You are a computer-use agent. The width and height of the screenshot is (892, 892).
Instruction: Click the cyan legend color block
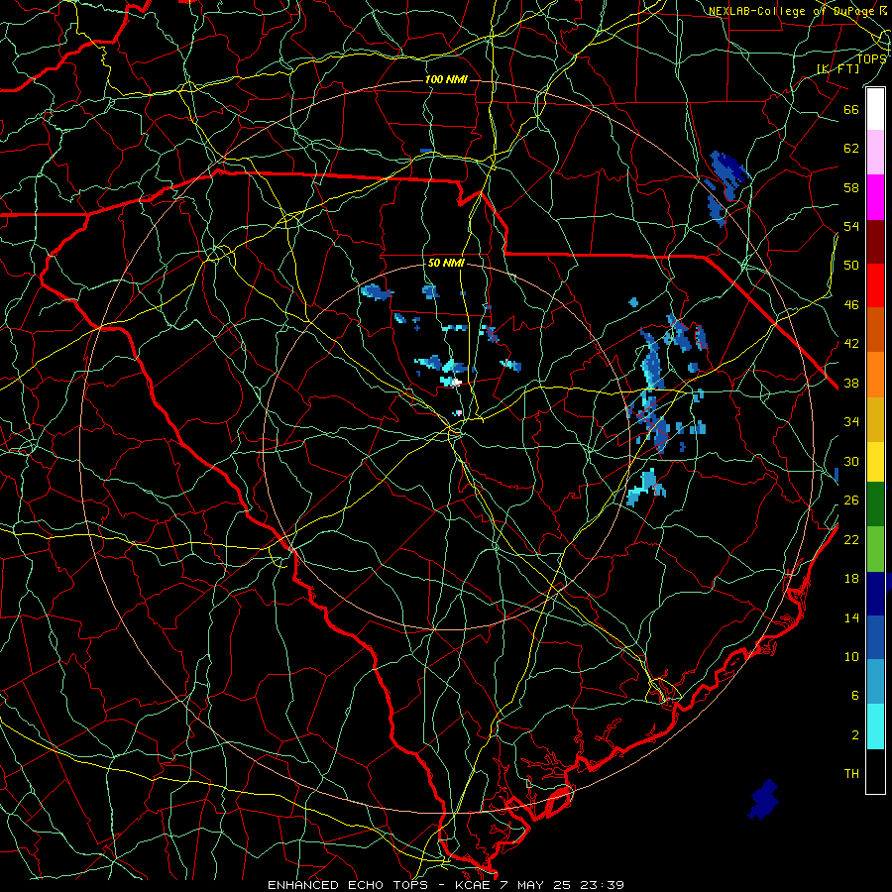pos(875,726)
